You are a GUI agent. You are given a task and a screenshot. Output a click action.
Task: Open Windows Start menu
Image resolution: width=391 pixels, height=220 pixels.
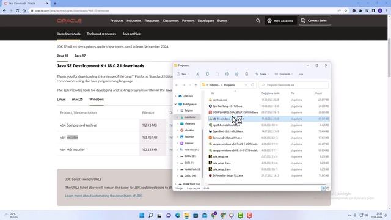pyautogui.click(x=142, y=215)
